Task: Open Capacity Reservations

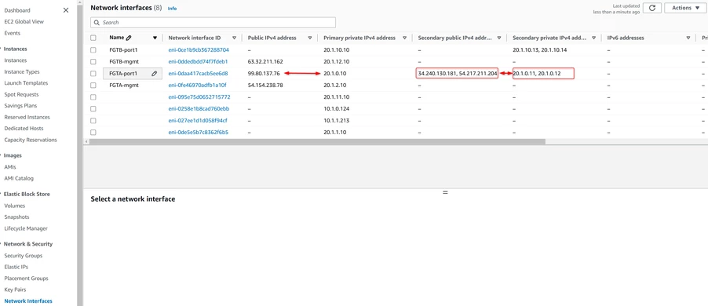Action: coord(31,140)
